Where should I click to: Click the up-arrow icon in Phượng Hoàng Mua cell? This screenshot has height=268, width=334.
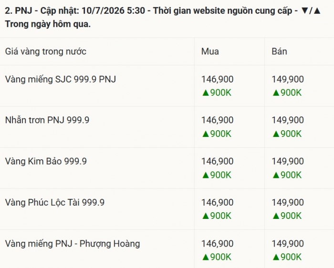[x=206, y=257]
